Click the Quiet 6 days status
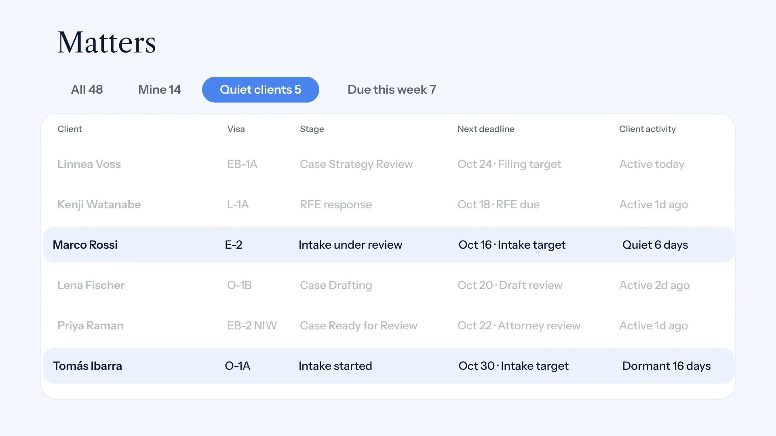This screenshot has width=776, height=436. [655, 245]
